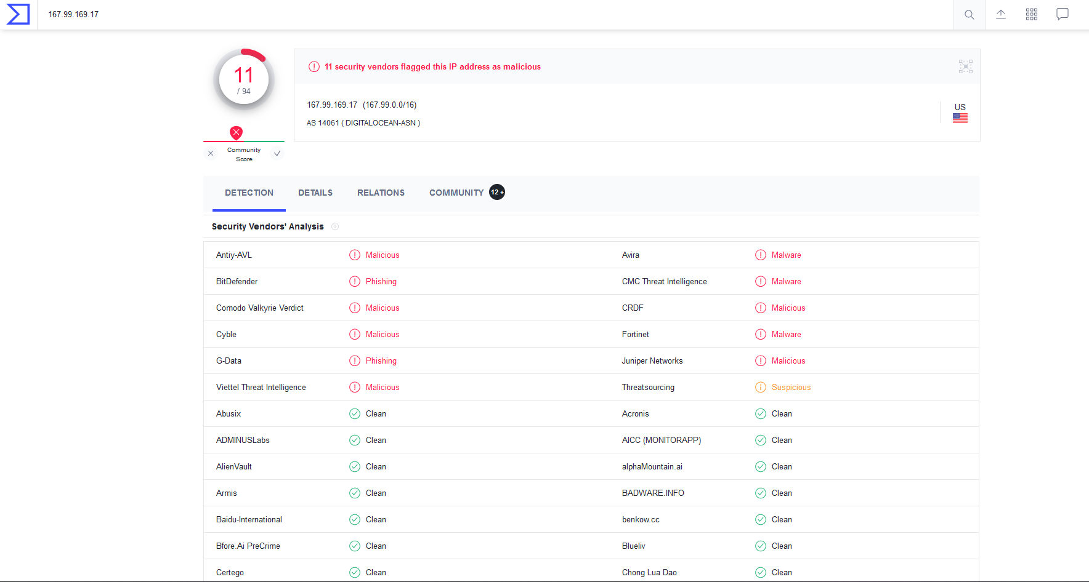Screen dimensions: 1089x582
Task: Click the VirusTotal logo
Action: pyautogui.click(x=18, y=14)
